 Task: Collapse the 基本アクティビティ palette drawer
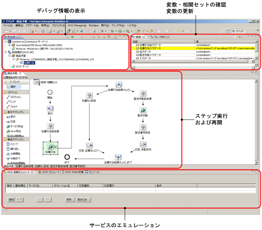pos(27,112)
